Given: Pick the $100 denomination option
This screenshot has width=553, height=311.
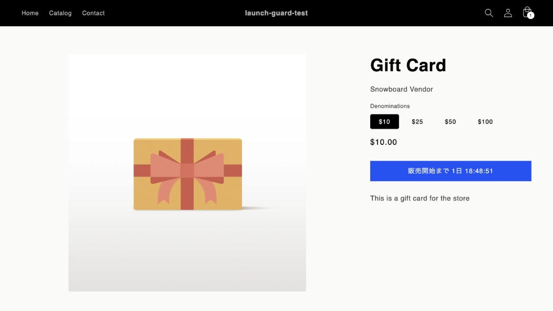Looking at the screenshot, I should (485, 122).
